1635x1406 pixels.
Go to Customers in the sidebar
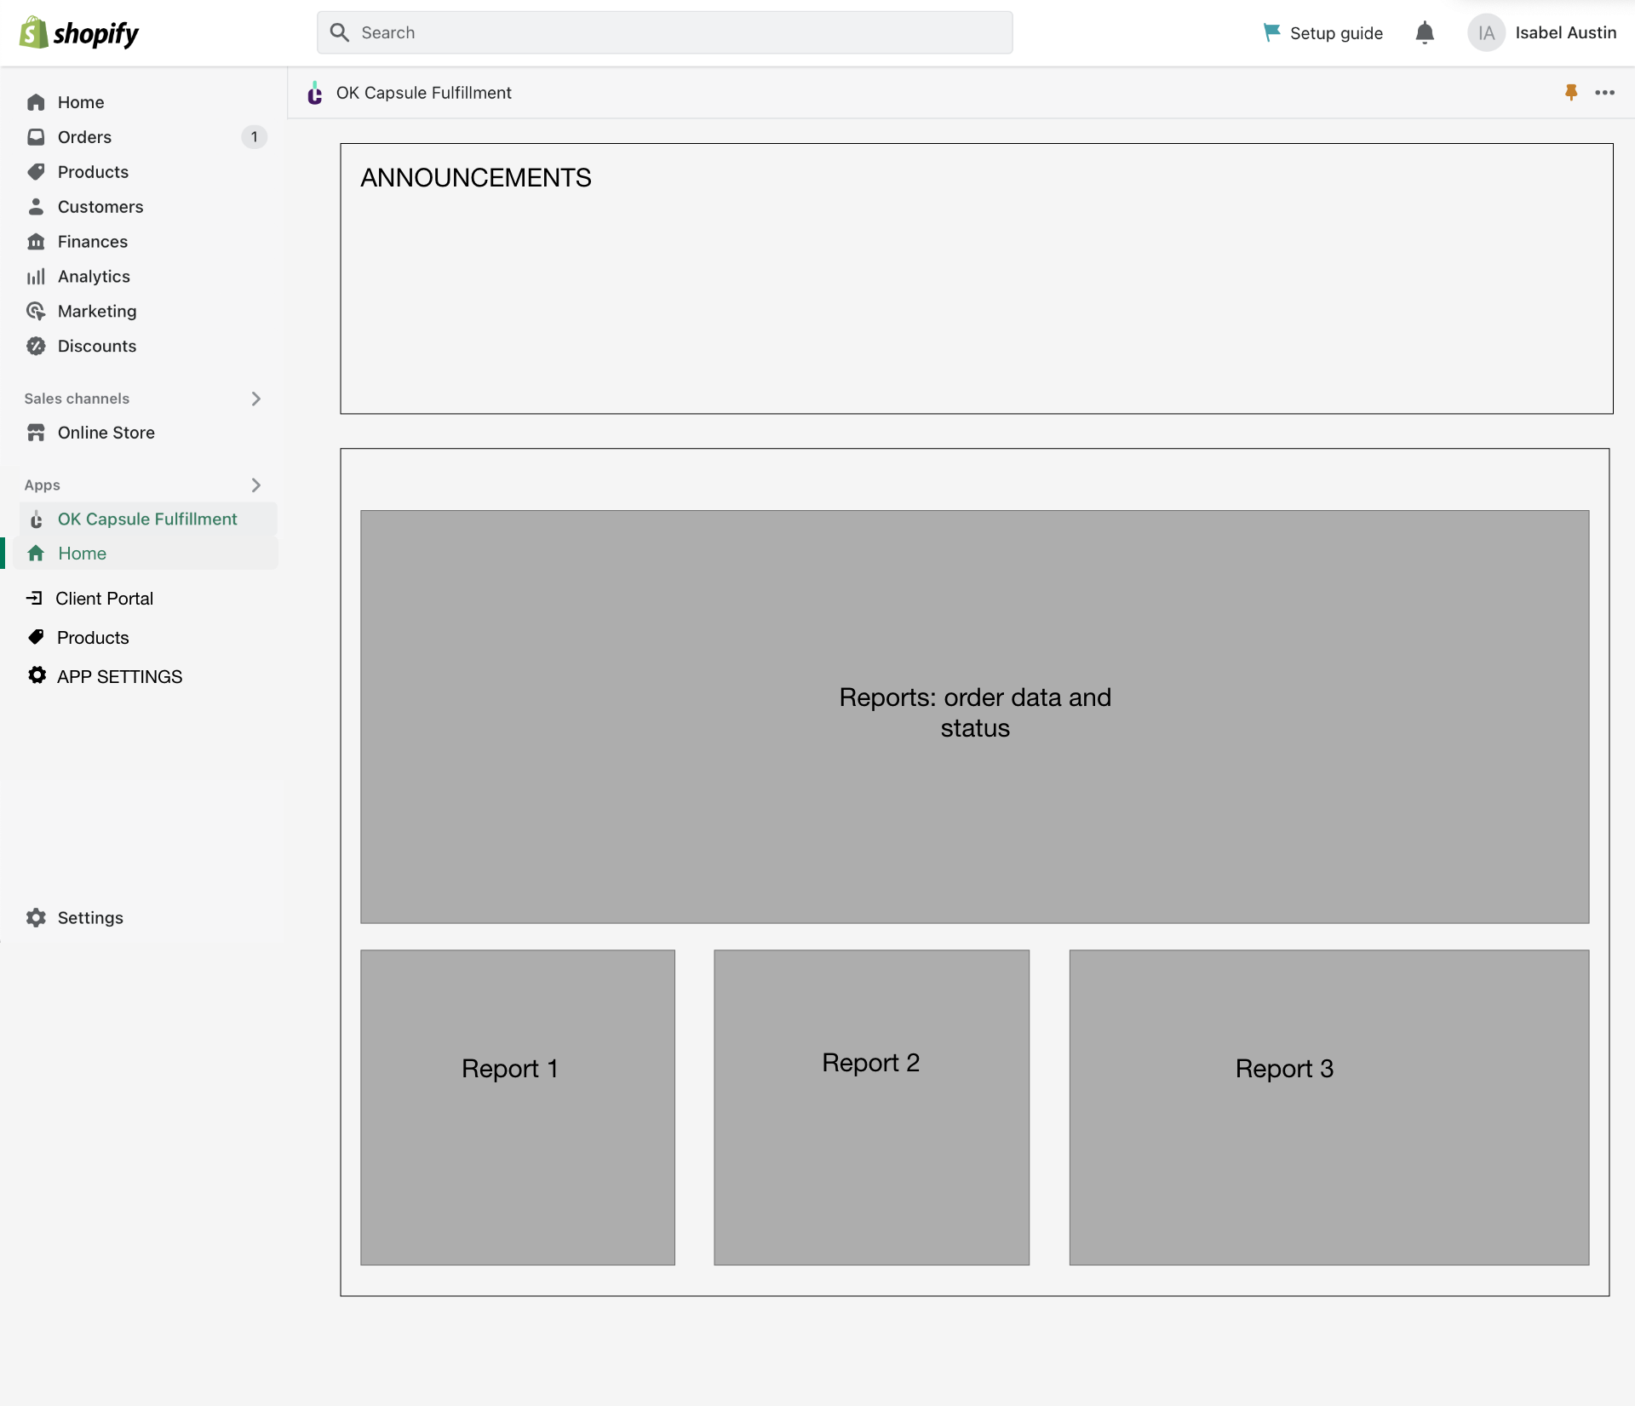click(x=100, y=207)
